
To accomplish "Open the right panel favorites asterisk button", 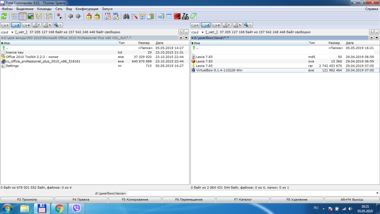I will click(x=371, y=38).
